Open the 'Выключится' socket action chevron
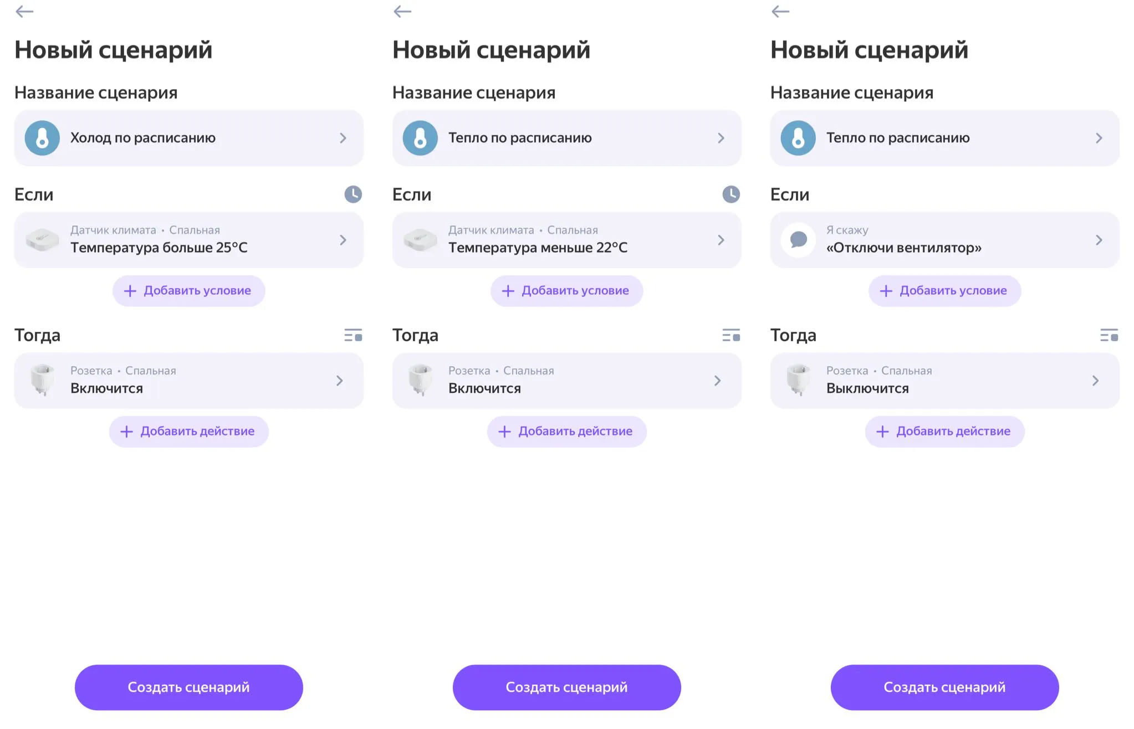This screenshot has height=729, width=1134. (x=1095, y=381)
